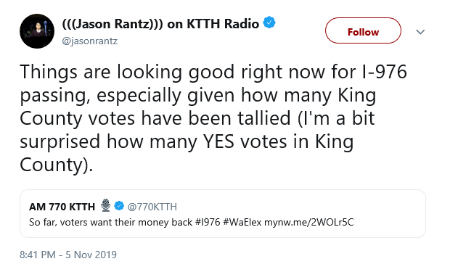Click the 5 Nov 2019 date
The image size is (450, 264).
[91, 255]
